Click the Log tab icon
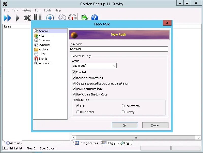Viewport: 203px width, 153px height. point(122,143)
